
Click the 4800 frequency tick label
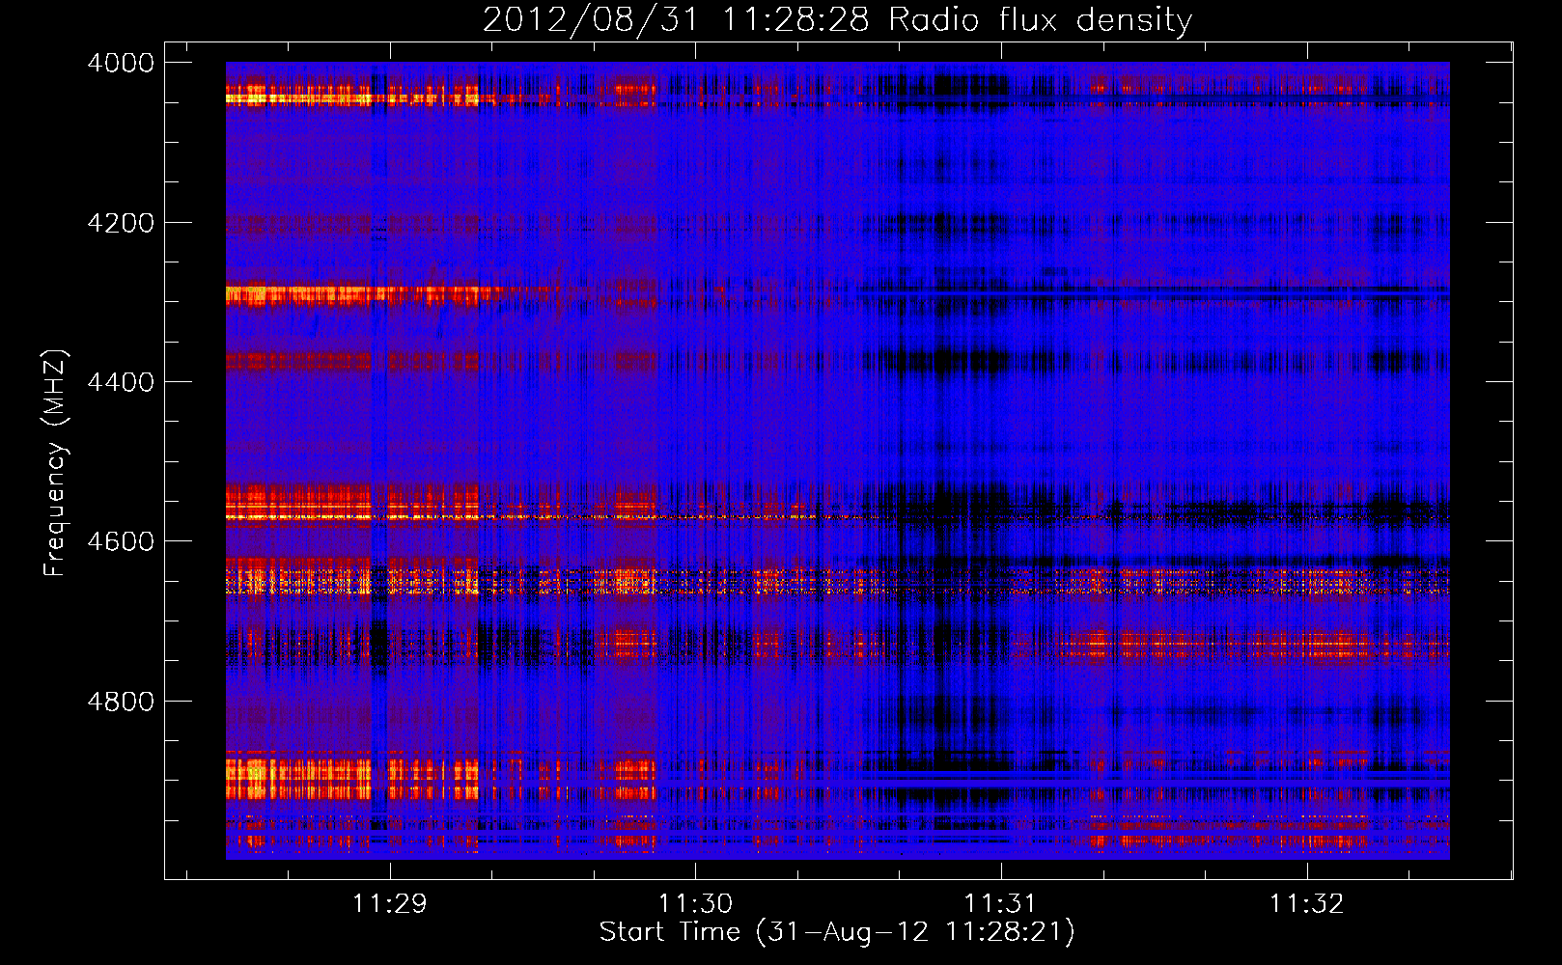pos(121,702)
